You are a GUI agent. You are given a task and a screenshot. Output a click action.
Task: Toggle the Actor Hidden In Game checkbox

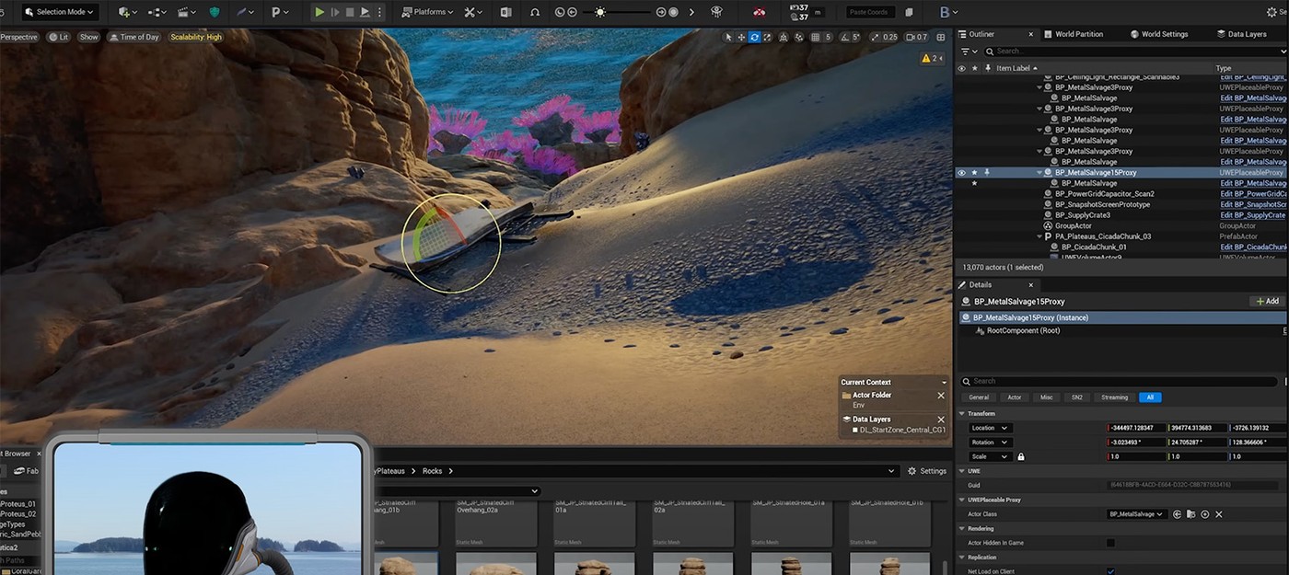click(1110, 543)
